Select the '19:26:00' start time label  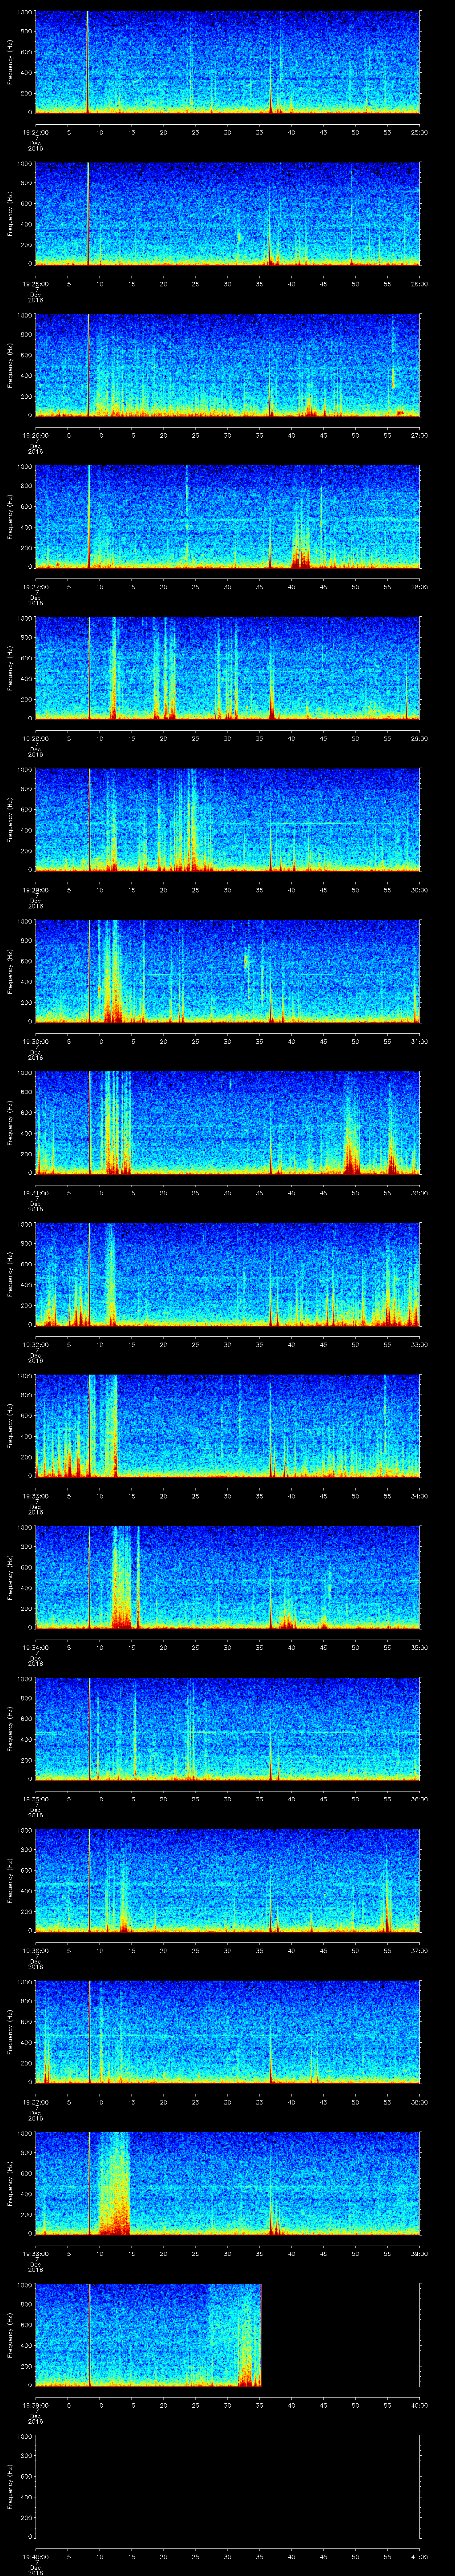(35, 435)
